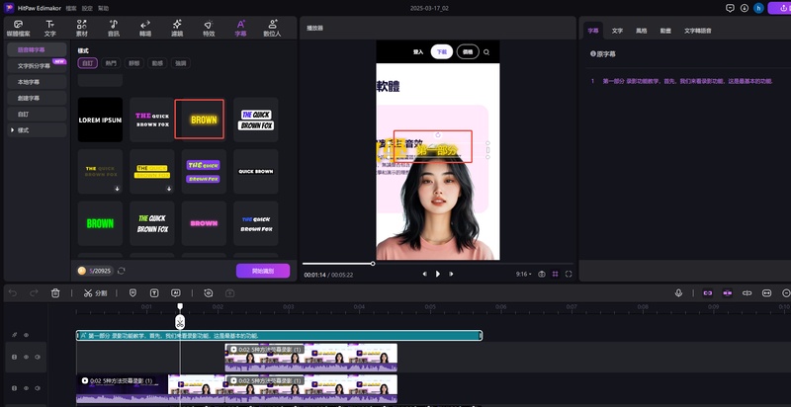791x407 pixels.
Task: Switch to the 文字轉語音 tab
Action: pos(697,32)
